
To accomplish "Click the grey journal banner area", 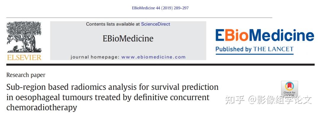I will [x=128, y=41].
